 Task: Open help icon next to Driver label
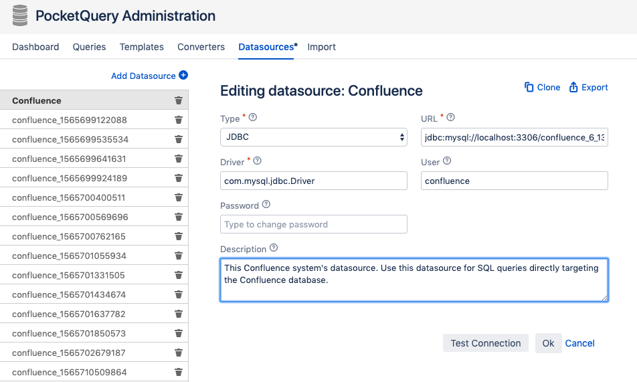click(257, 161)
